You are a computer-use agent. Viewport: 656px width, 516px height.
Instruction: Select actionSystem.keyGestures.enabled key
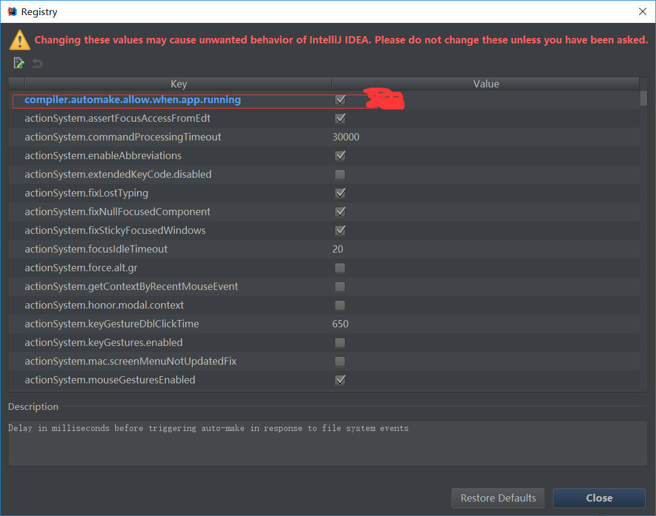[103, 343]
